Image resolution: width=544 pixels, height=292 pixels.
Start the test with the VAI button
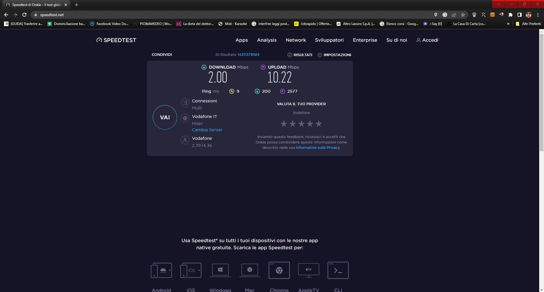pyautogui.click(x=165, y=117)
